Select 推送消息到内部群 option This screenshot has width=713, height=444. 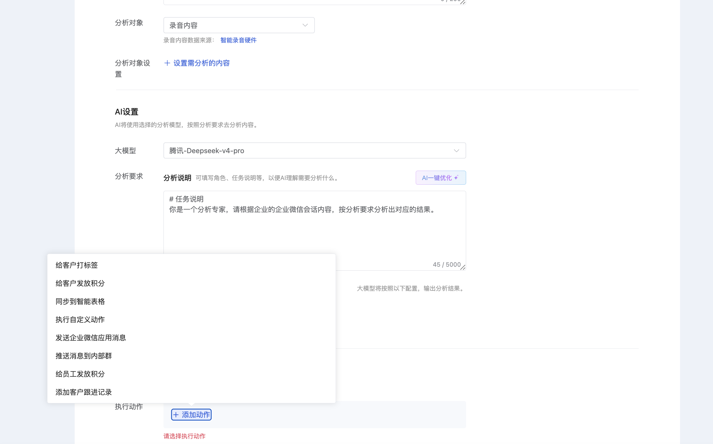[191, 356]
